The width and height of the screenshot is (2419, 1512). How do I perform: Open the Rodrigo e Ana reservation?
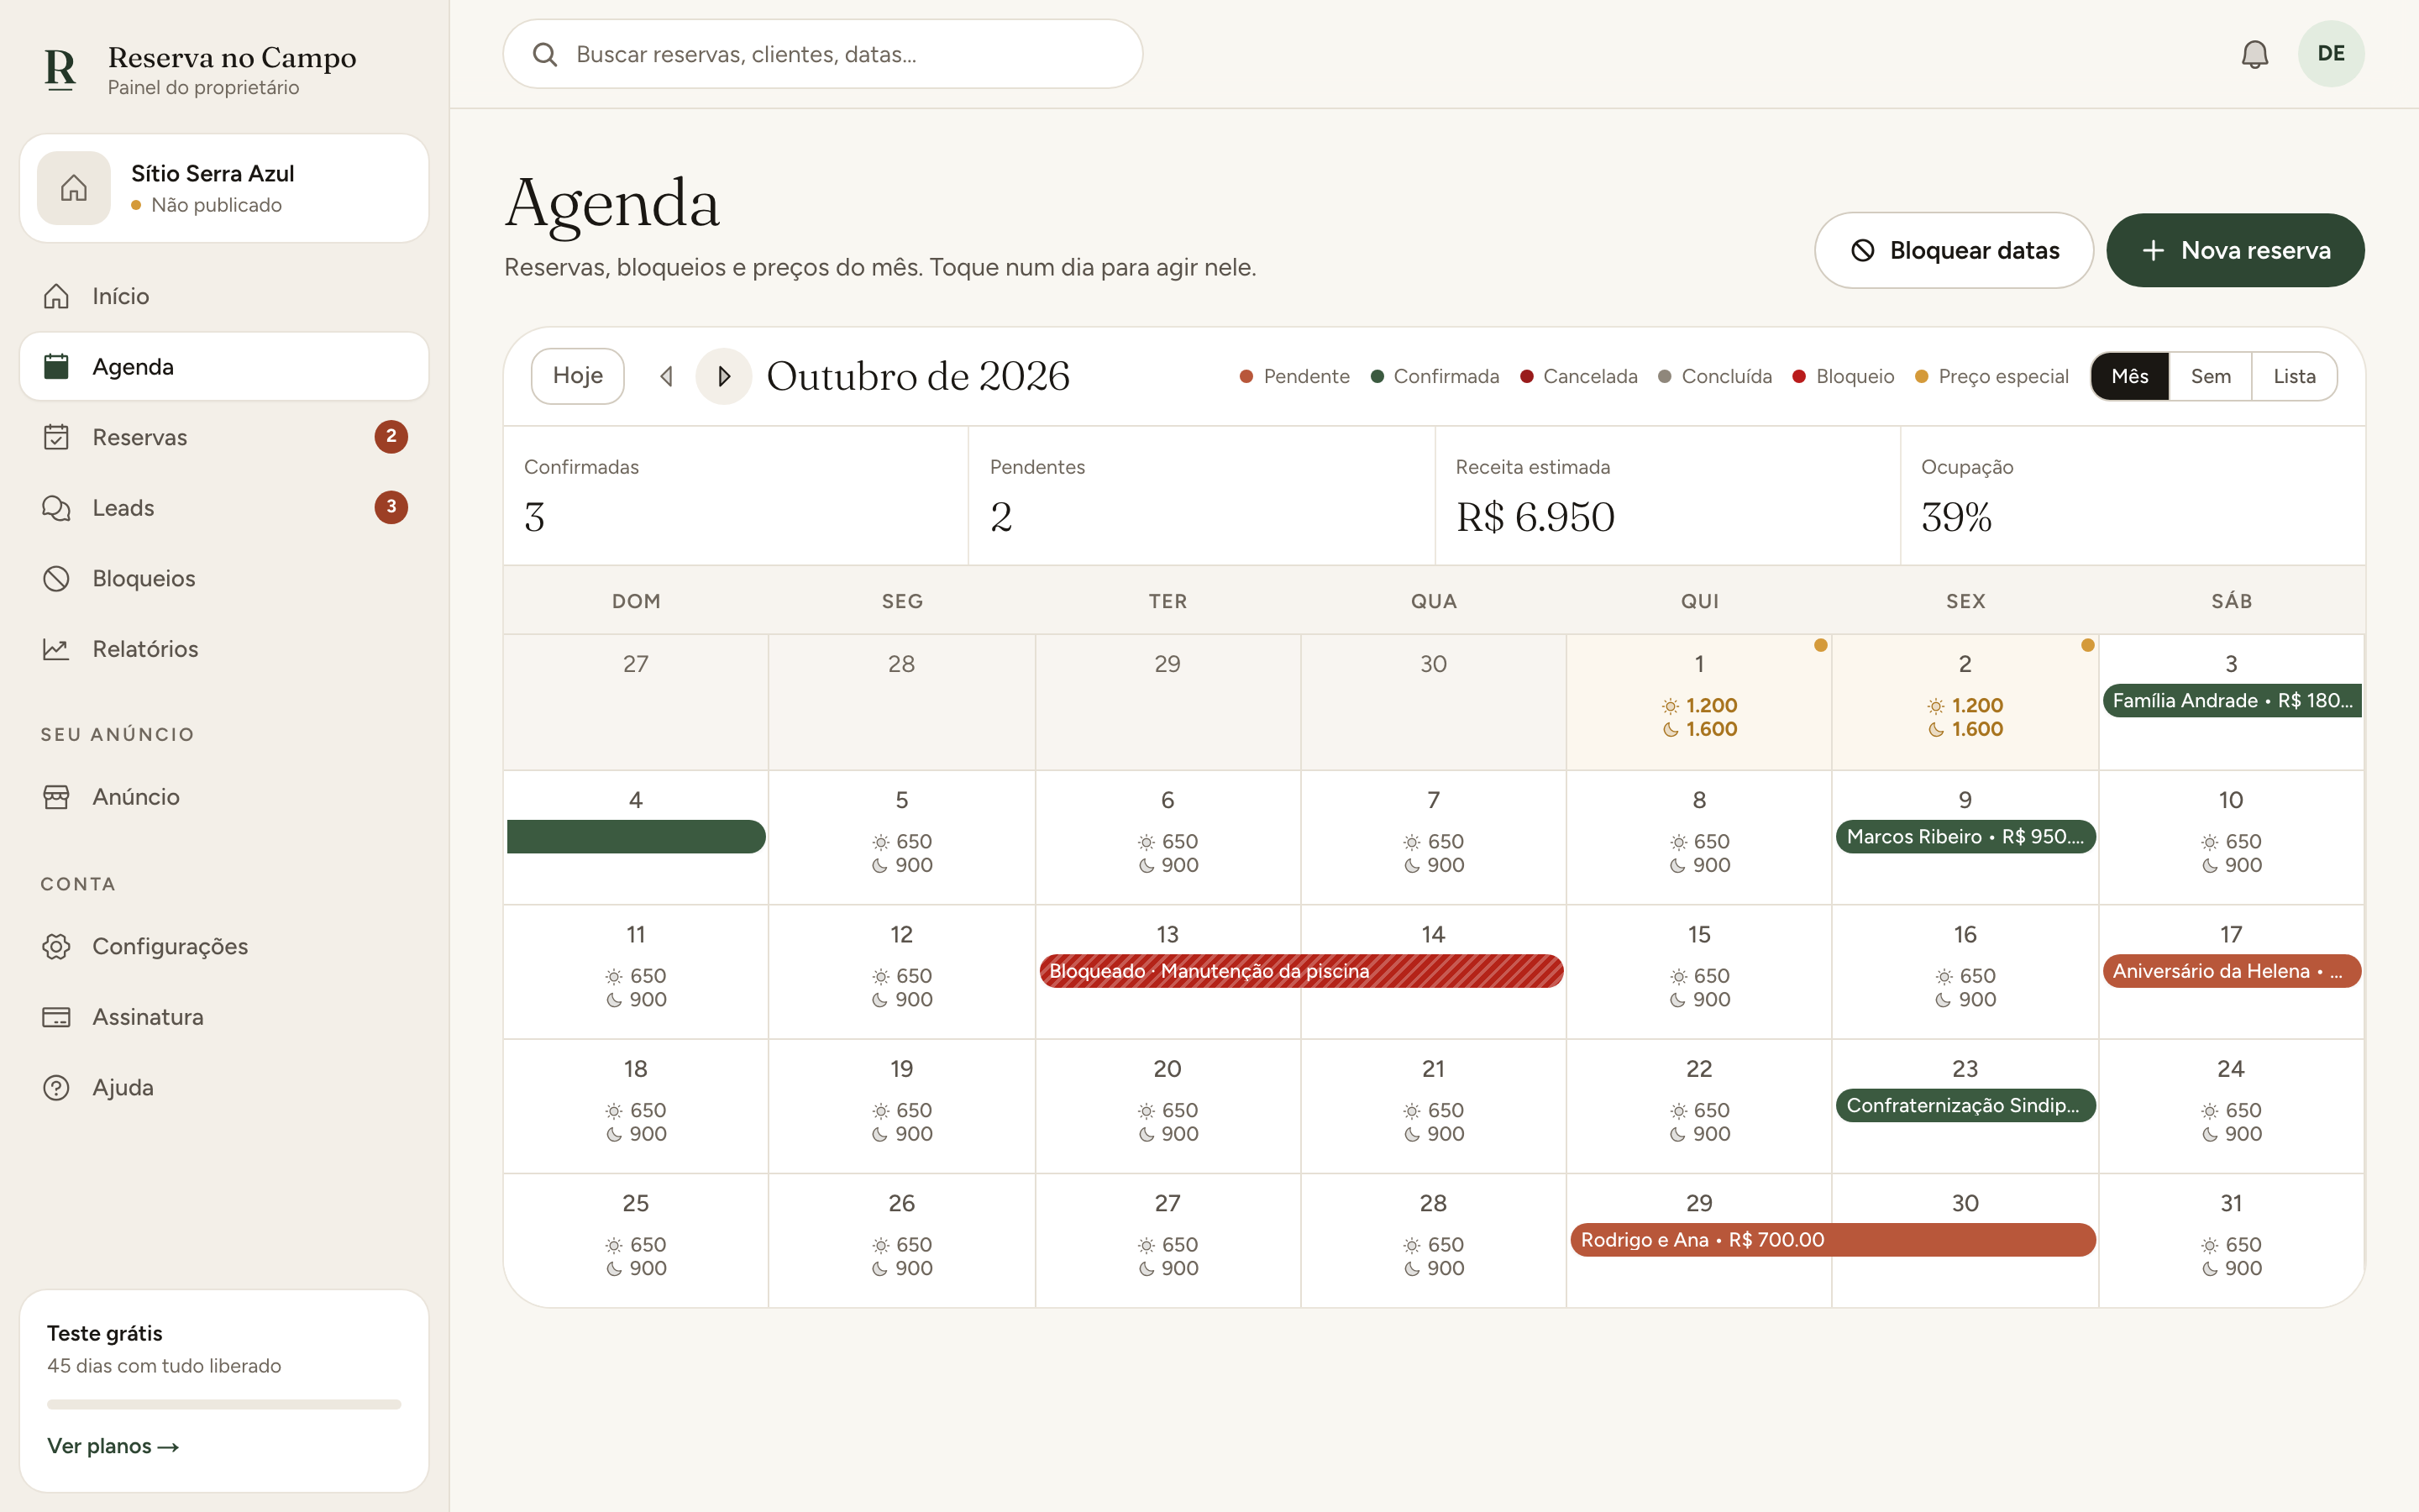coord(1832,1240)
